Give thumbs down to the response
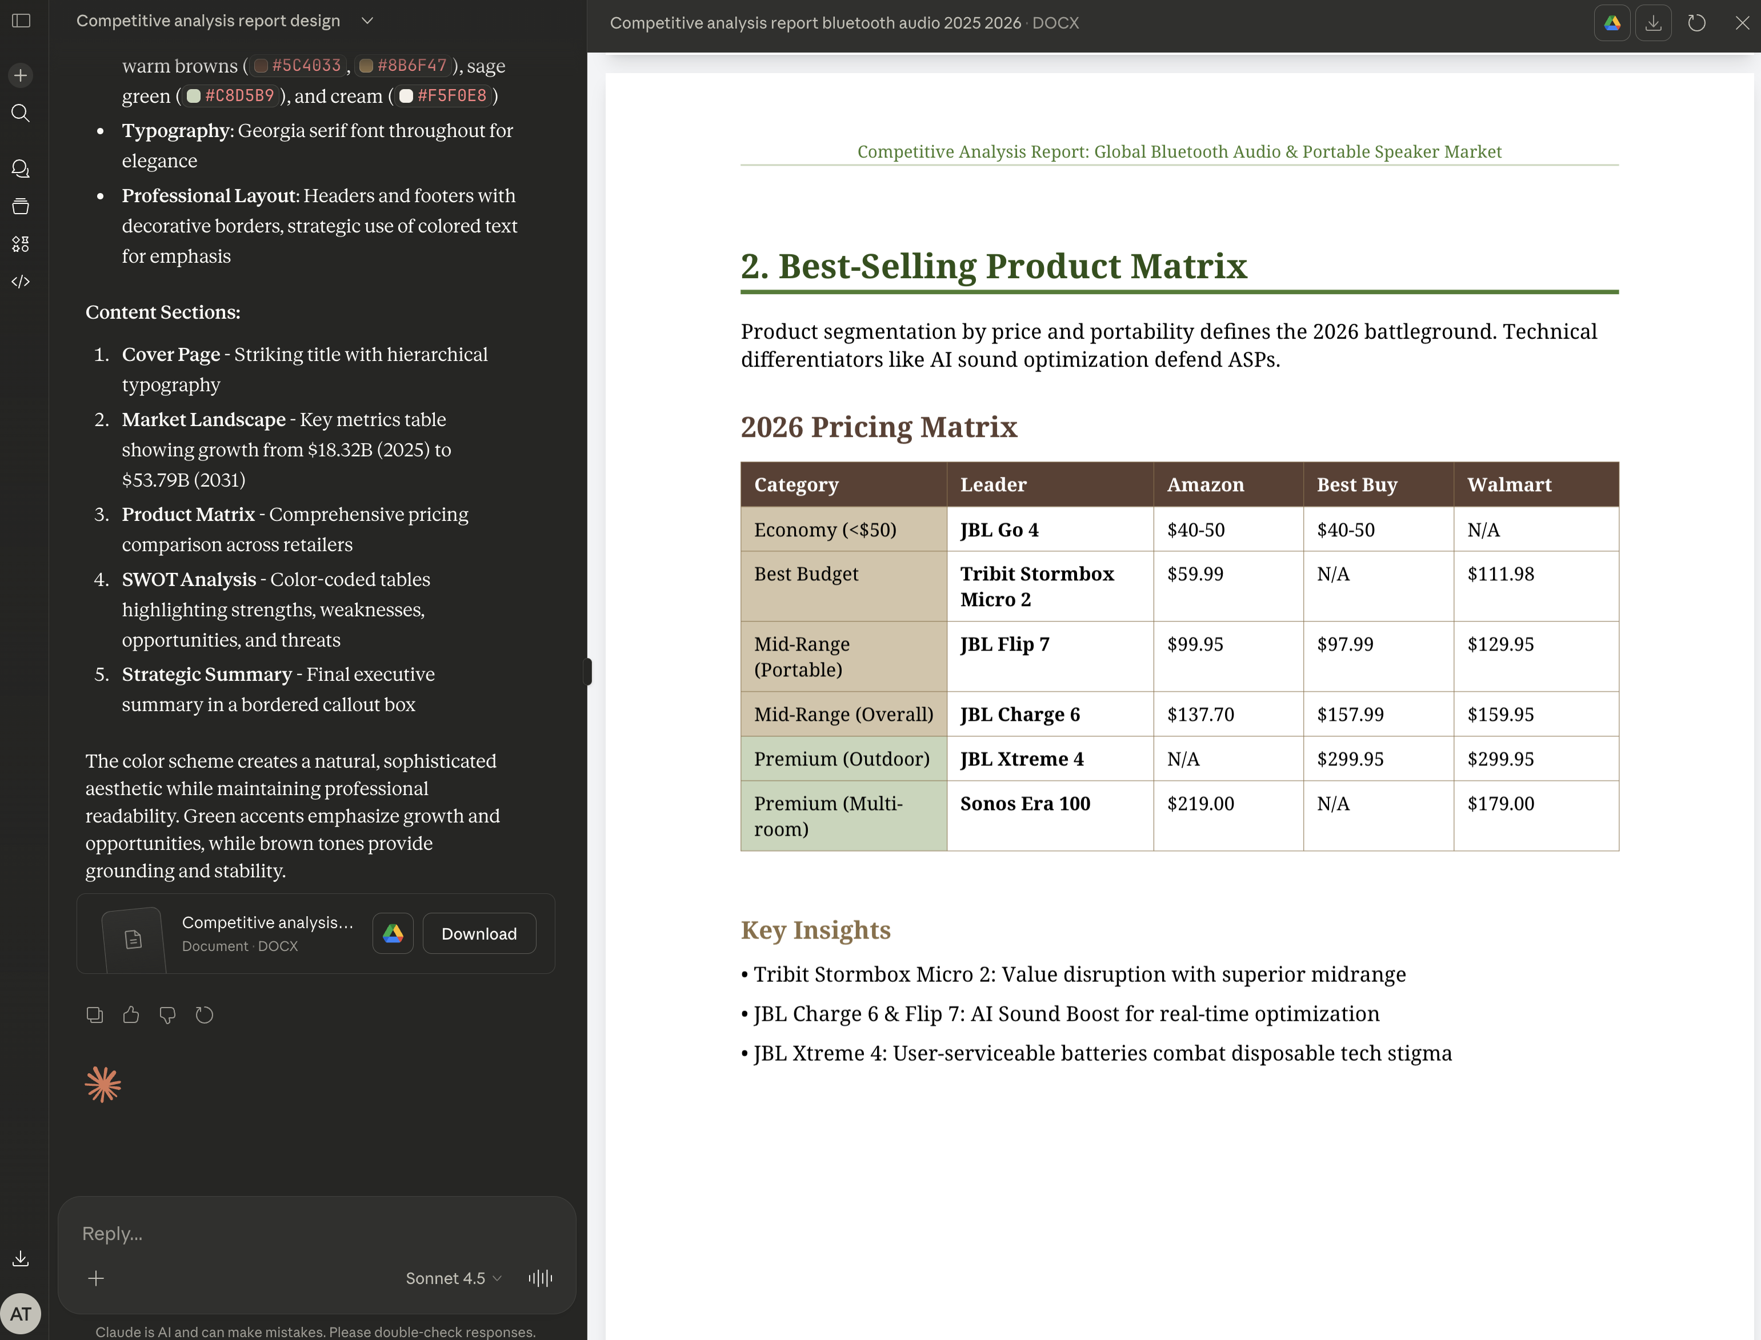 coord(167,1014)
